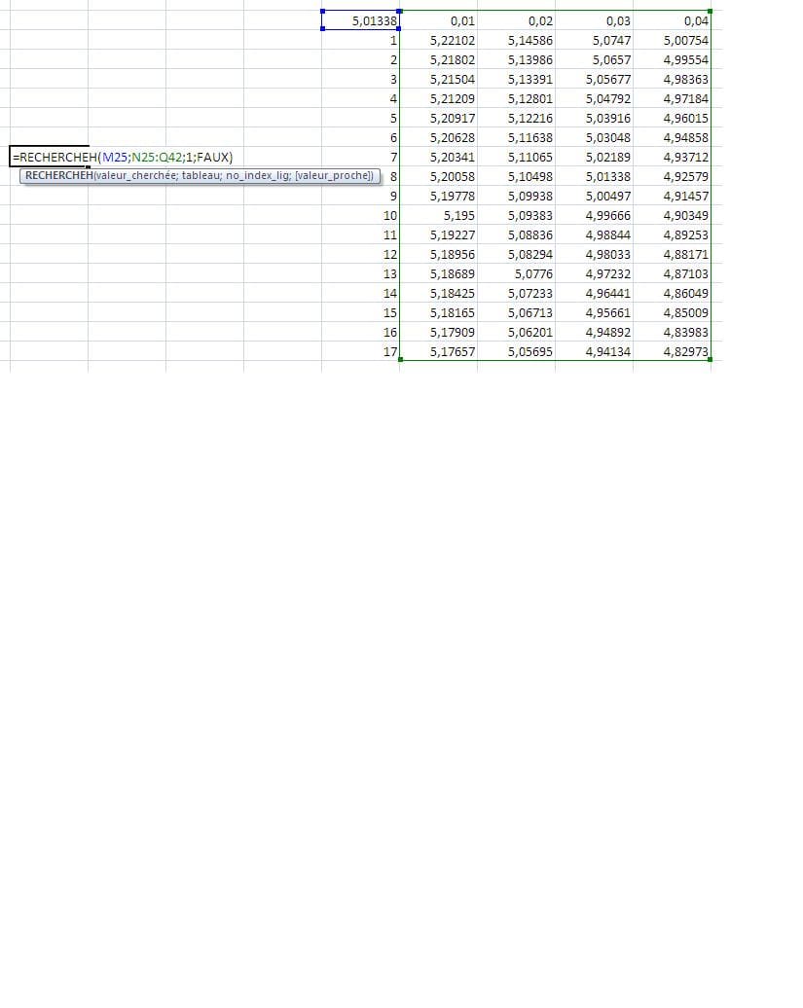
Task: Select cell containing 5,195
Action: (438, 215)
